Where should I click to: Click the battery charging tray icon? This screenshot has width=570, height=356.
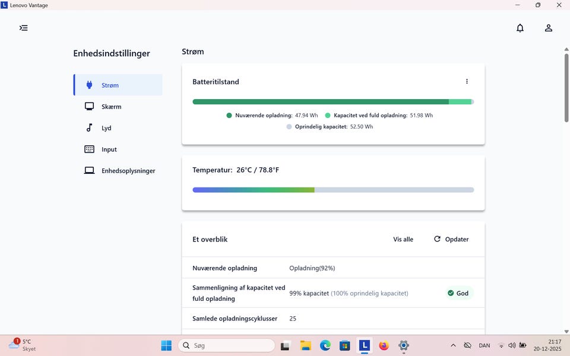pos(522,345)
